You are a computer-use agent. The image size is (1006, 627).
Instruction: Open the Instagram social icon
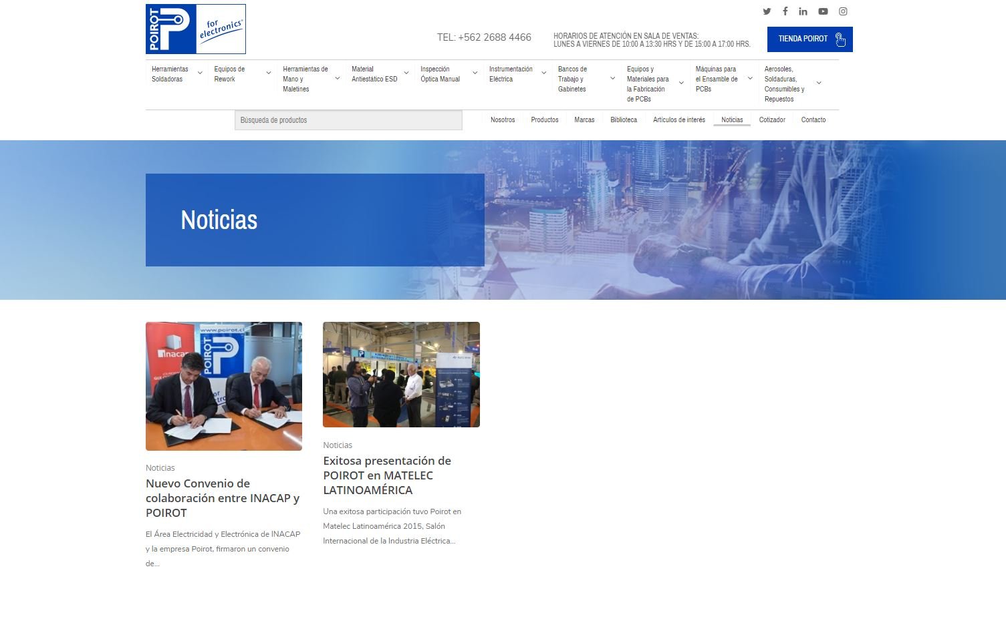point(843,11)
